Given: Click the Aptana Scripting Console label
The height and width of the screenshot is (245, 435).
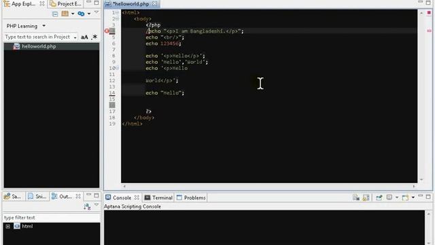Looking at the screenshot, I should coord(133,206).
